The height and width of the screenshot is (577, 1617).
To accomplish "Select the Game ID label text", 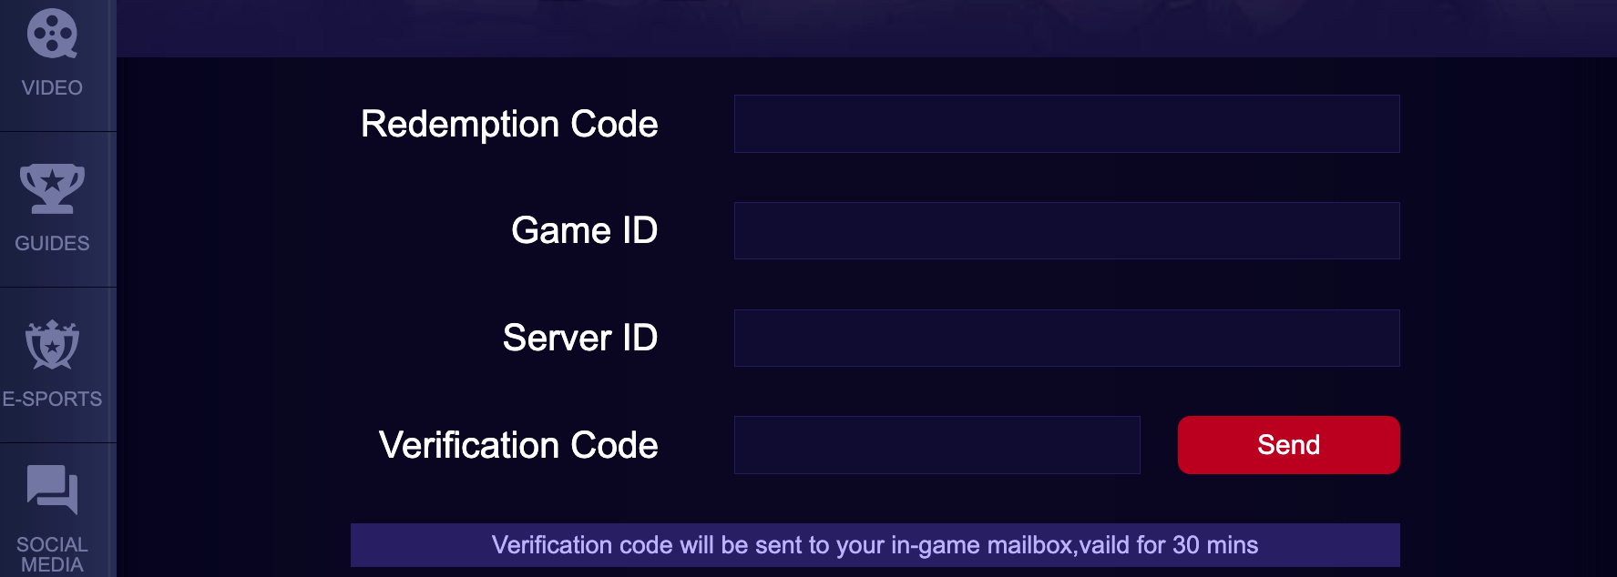I will coord(586,230).
